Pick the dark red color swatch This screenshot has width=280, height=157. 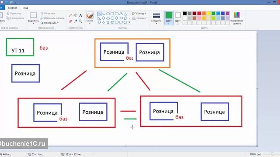[x=194, y=14]
